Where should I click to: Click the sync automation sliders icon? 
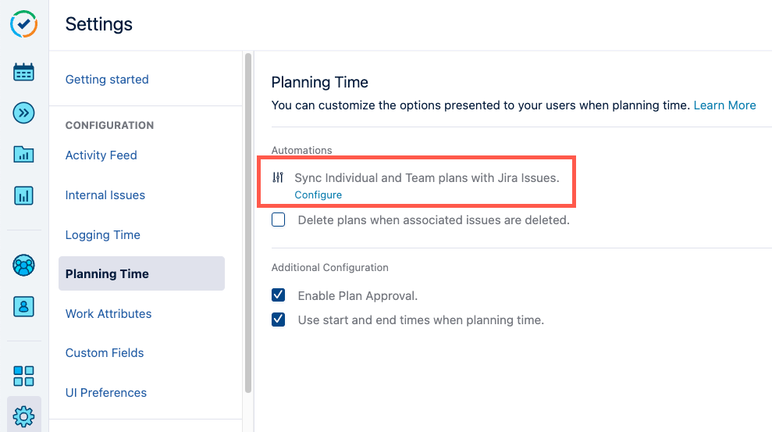pos(278,178)
